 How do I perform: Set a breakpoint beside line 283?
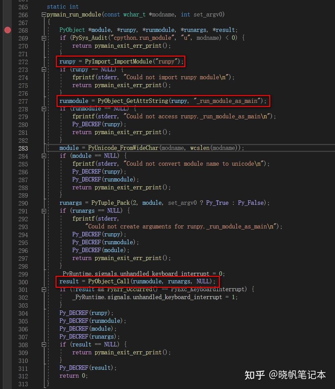point(8,148)
